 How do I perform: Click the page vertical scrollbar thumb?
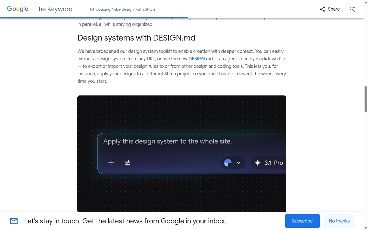[366, 99]
